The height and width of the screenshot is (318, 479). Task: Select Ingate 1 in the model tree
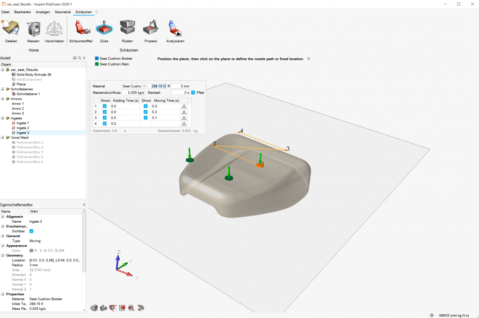click(x=22, y=123)
